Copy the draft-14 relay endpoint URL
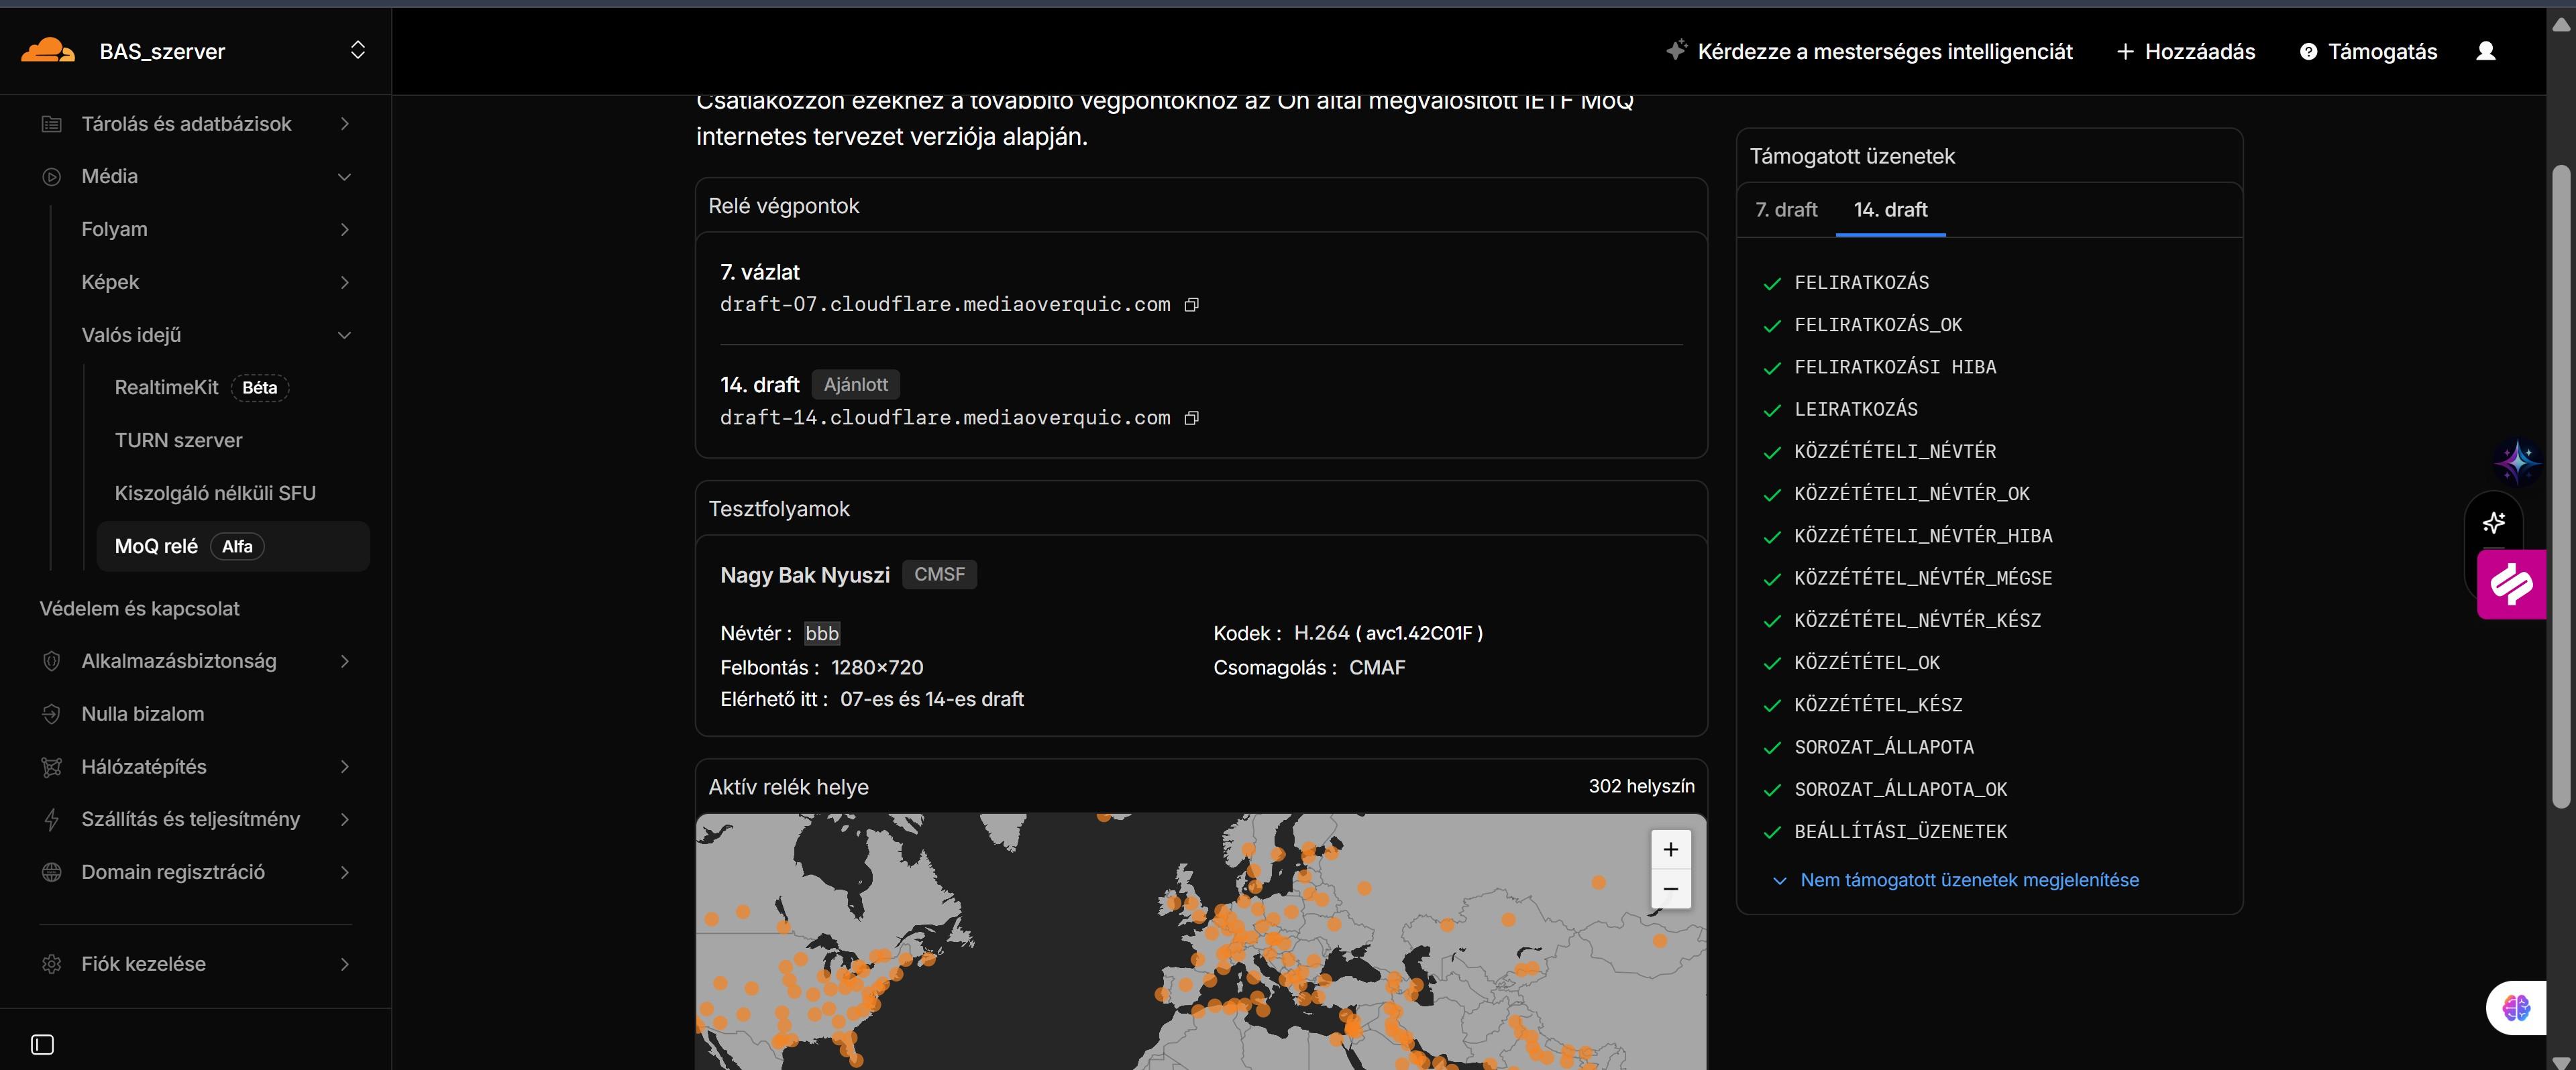The image size is (2576, 1070). pyautogui.click(x=1191, y=418)
